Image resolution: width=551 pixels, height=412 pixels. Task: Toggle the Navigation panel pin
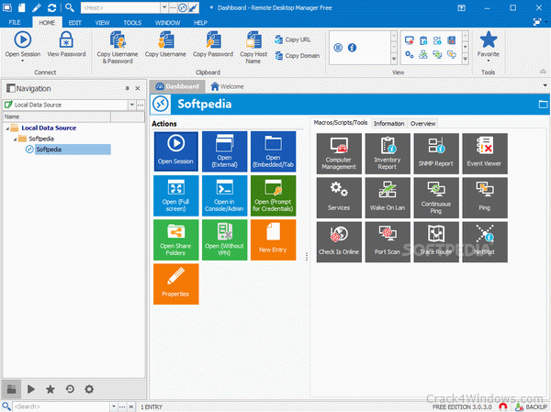point(128,88)
